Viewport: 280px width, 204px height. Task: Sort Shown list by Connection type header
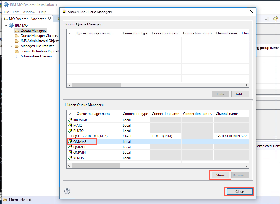coord(135,33)
